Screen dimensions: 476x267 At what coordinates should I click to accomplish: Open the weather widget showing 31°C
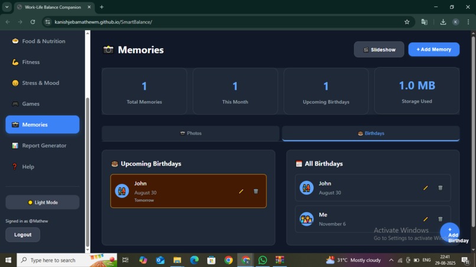click(353, 260)
